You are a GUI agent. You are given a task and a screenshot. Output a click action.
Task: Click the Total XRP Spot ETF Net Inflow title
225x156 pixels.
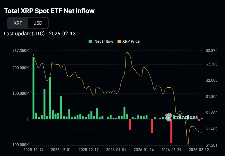pos(49,11)
